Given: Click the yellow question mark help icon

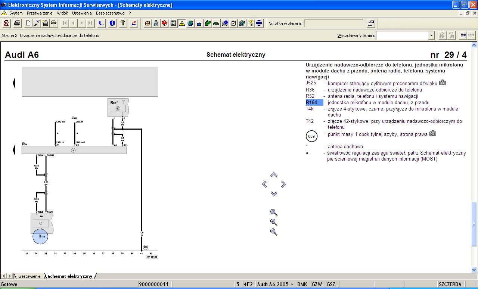Looking at the screenshot, I should point(123,23).
